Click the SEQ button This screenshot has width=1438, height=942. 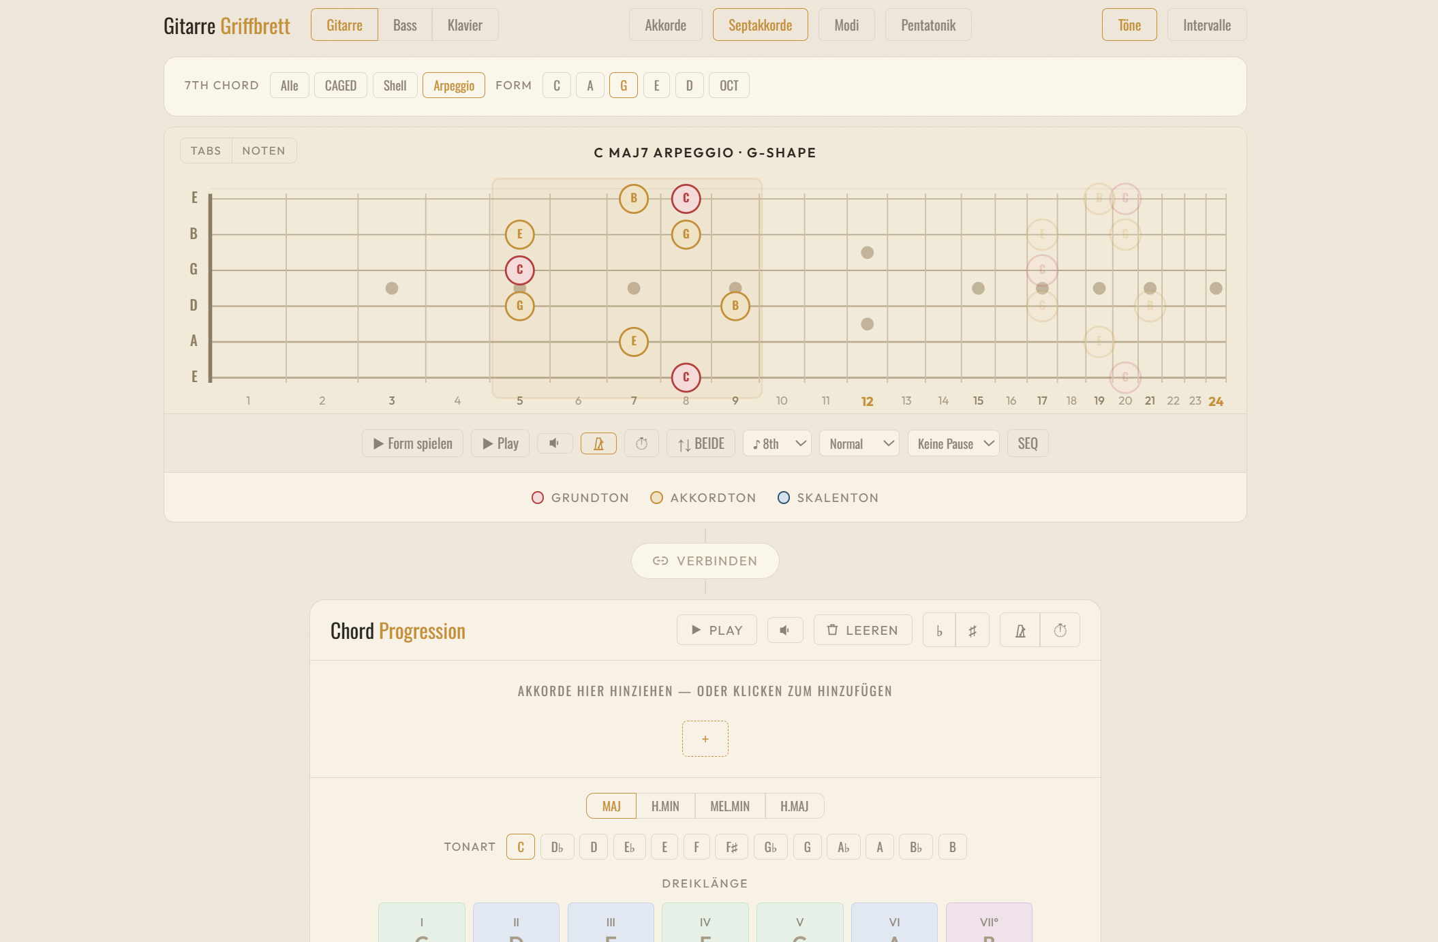(x=1028, y=443)
